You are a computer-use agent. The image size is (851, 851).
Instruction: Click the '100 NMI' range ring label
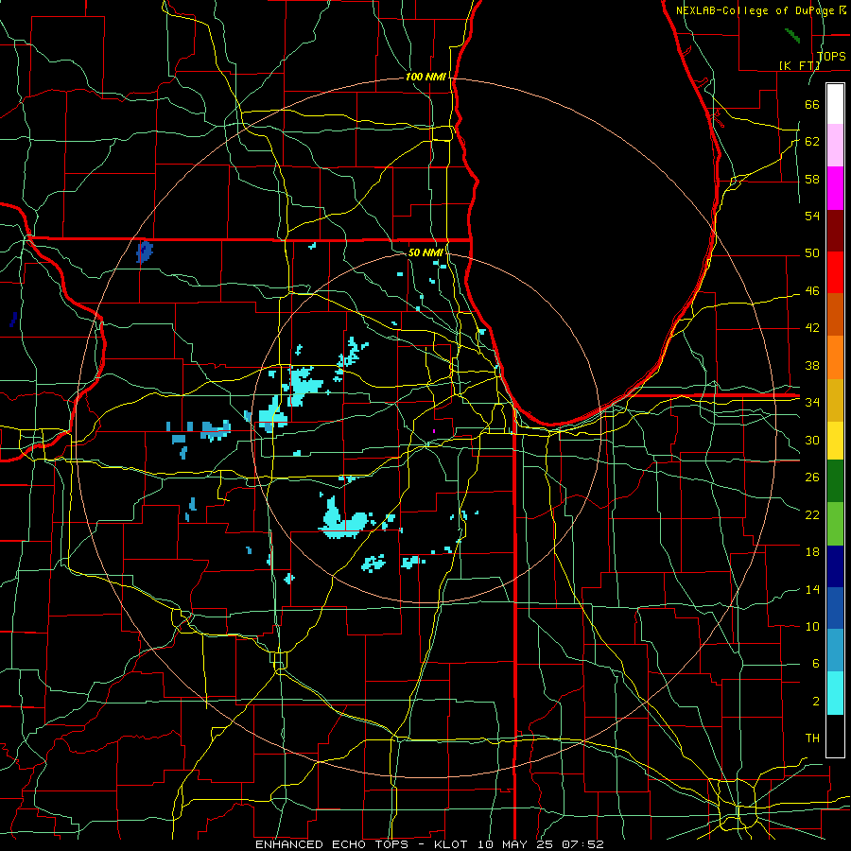point(425,78)
